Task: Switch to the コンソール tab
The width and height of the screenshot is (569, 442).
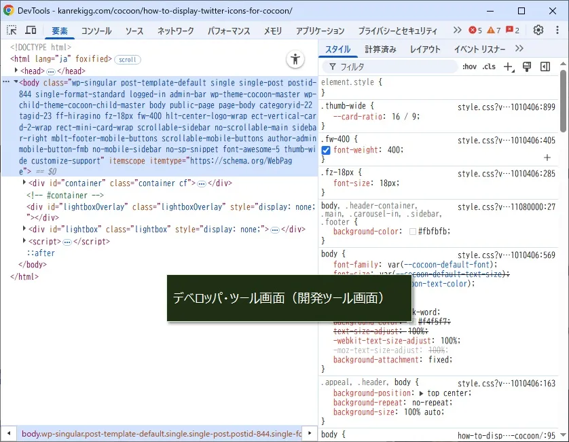Action: pos(96,31)
